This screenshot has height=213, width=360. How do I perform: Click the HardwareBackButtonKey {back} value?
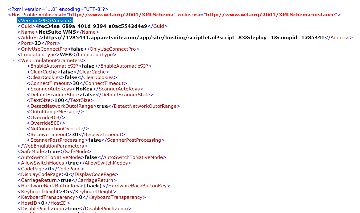pos(93,186)
